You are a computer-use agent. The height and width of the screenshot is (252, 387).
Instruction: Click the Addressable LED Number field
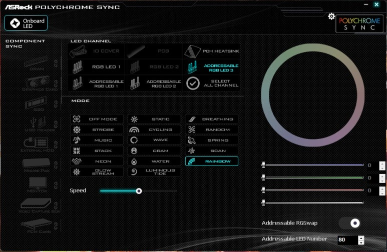tap(347, 239)
